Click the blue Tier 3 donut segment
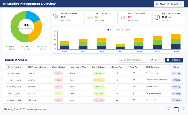 [x=32, y=17]
